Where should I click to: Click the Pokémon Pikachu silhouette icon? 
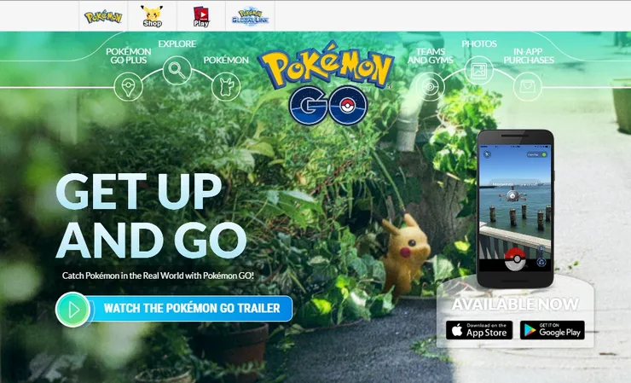click(226, 87)
